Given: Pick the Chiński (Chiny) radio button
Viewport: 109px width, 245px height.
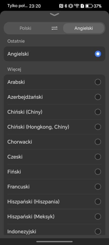Looking at the screenshot, I should pos(98,112).
